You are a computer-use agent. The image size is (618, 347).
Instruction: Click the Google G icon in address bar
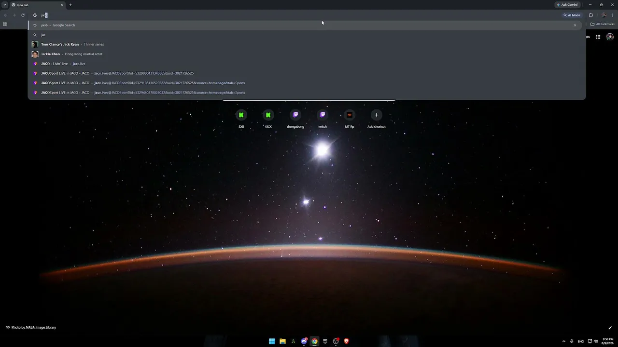point(35,15)
